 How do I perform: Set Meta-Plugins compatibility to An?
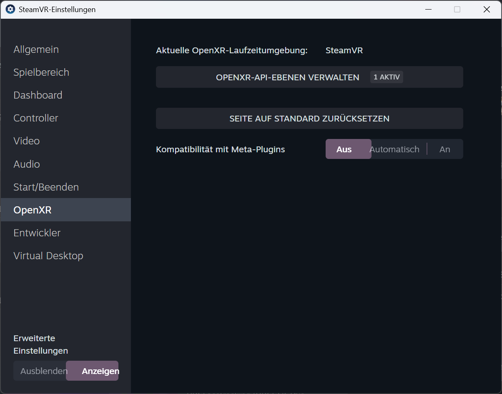pyautogui.click(x=445, y=149)
